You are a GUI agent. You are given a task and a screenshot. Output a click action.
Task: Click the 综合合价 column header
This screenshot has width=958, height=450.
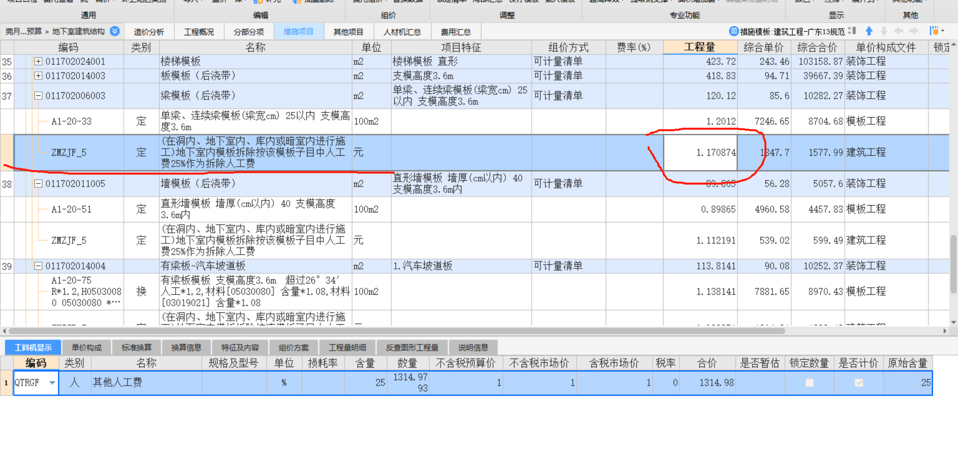click(817, 47)
